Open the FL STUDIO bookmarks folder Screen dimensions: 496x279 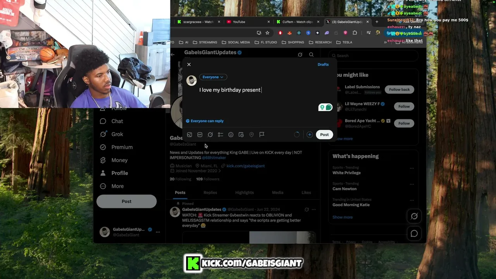265,42
